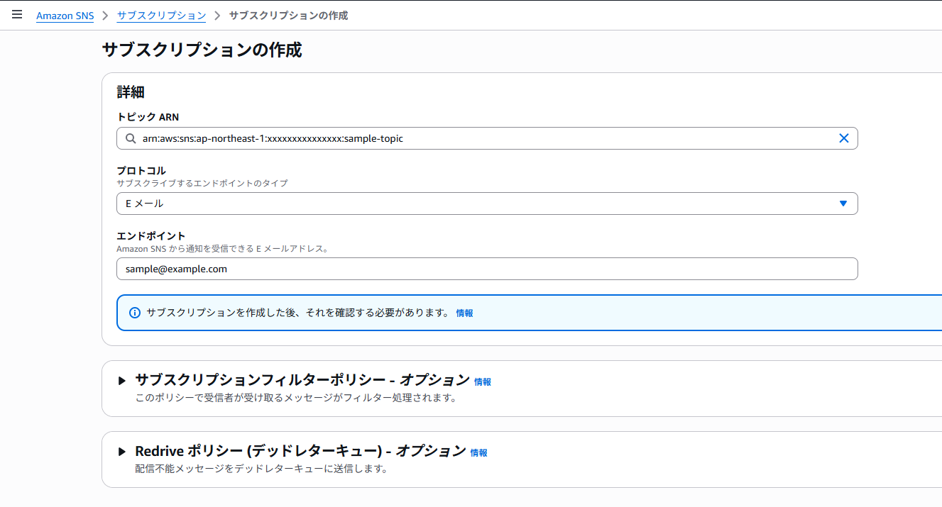Expand the Redrive ポリシー section triangle
The width and height of the screenshot is (942, 507).
121,452
